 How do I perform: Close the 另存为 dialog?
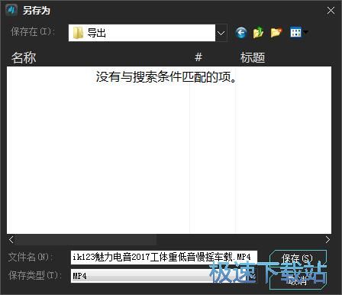tap(331, 11)
